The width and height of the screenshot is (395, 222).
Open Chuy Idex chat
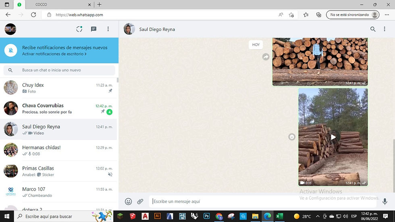pyautogui.click(x=58, y=88)
